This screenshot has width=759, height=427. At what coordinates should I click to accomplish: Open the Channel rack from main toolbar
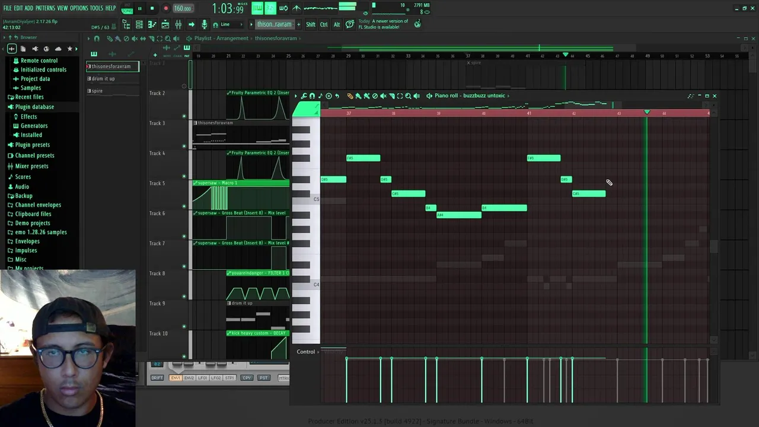pyautogui.click(x=139, y=24)
